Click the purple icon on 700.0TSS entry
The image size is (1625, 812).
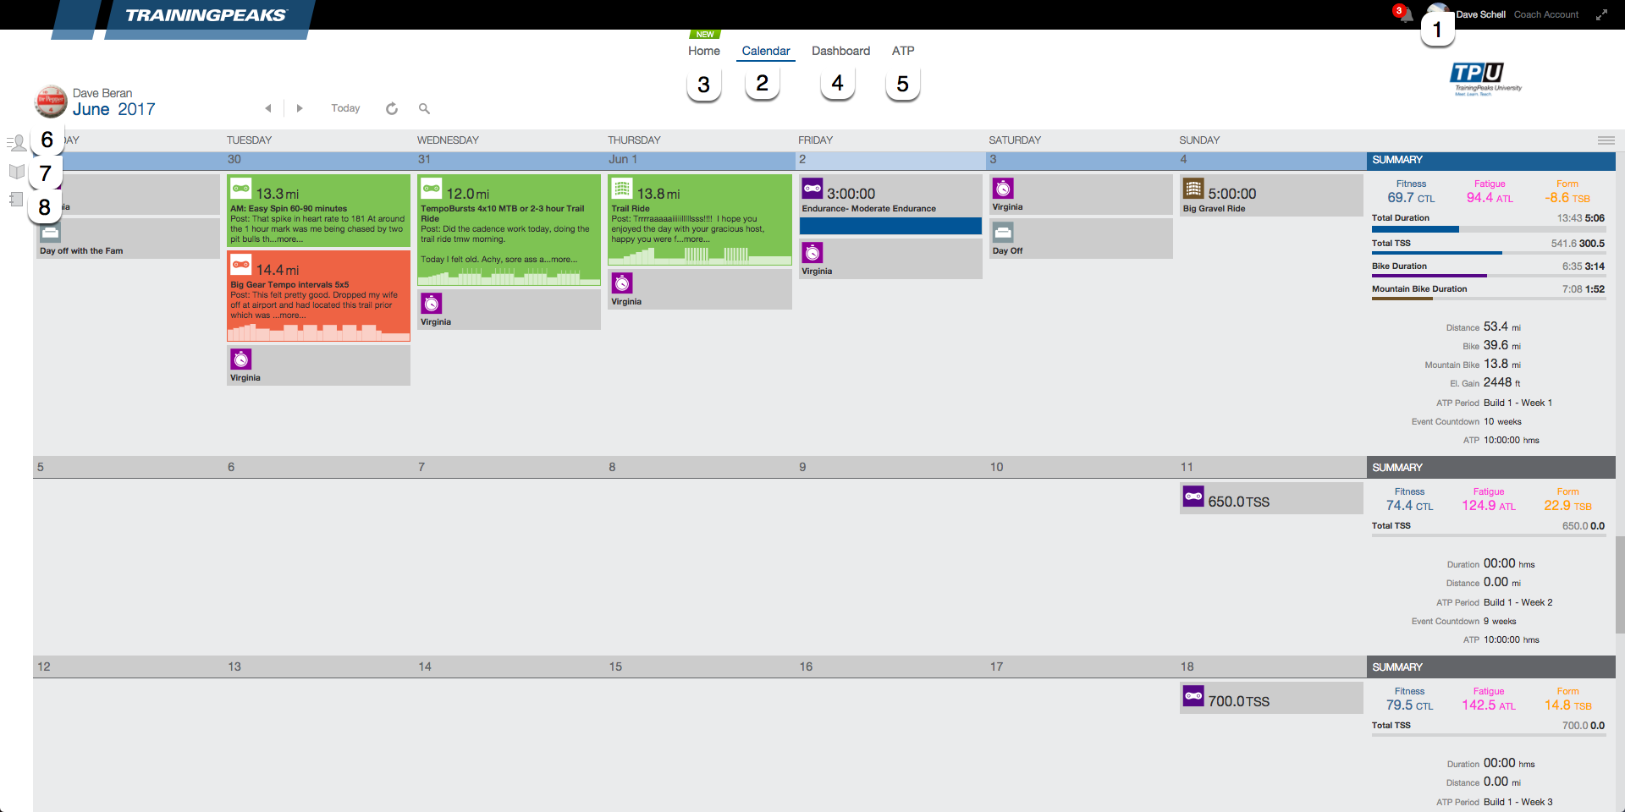click(x=1193, y=696)
